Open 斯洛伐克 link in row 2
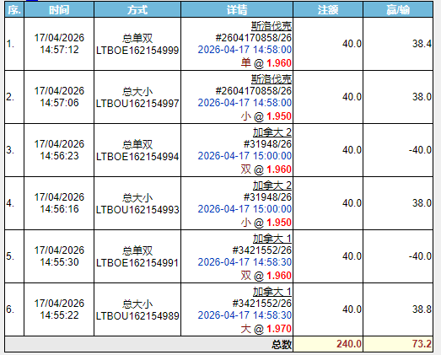Viewport: 441px width, 355px height. coord(272,79)
